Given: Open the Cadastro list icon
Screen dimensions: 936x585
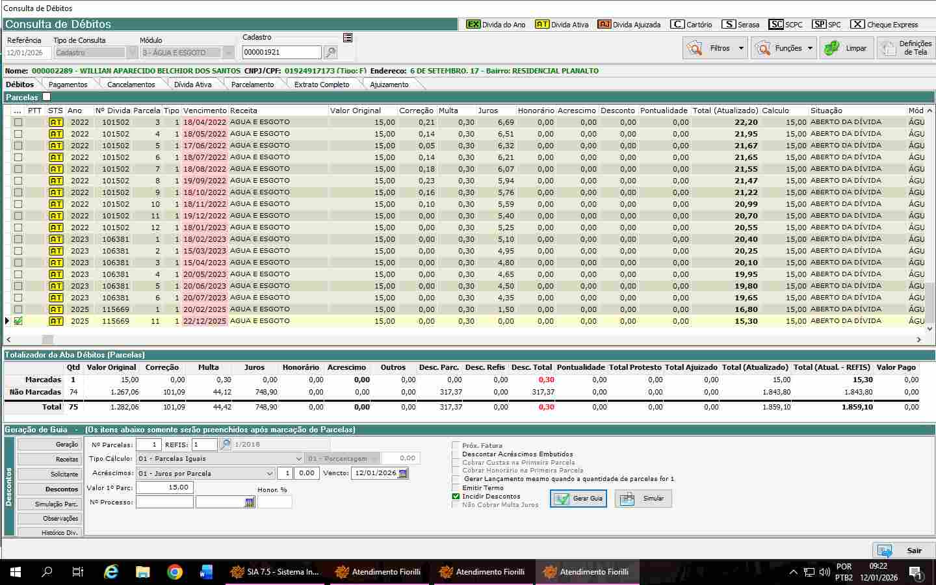Looking at the screenshot, I should coord(348,38).
